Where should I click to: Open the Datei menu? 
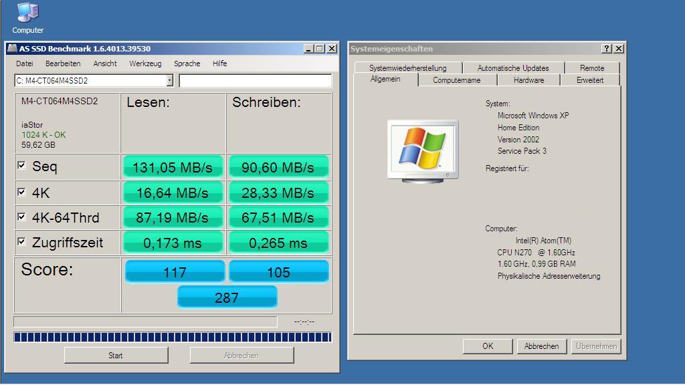[25, 63]
